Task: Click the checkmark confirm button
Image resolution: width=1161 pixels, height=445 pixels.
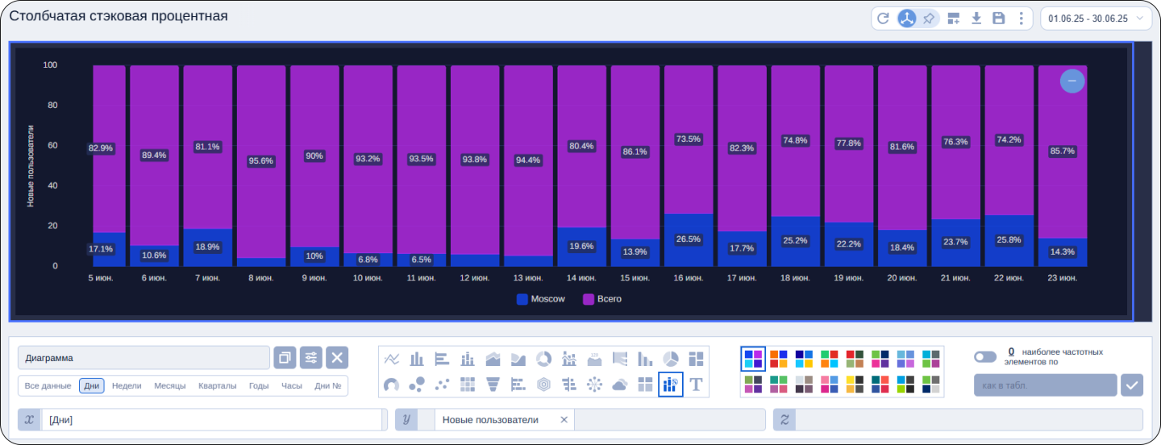Action: tap(1132, 385)
